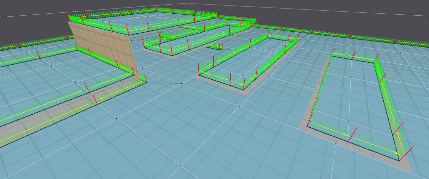Select the gray corridor strip floor
This screenshot has width=429, height=179.
[70, 110]
